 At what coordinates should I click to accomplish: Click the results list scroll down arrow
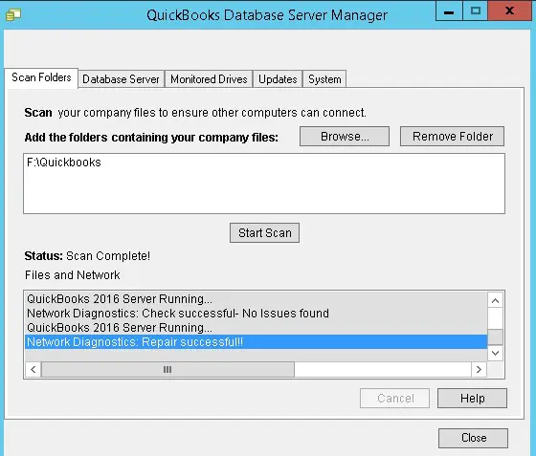pyautogui.click(x=495, y=353)
